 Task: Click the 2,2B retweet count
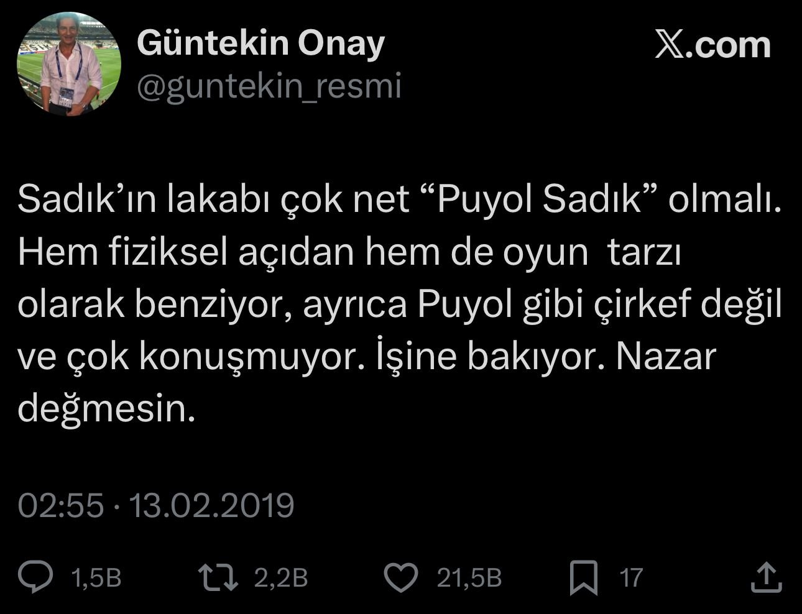(281, 578)
